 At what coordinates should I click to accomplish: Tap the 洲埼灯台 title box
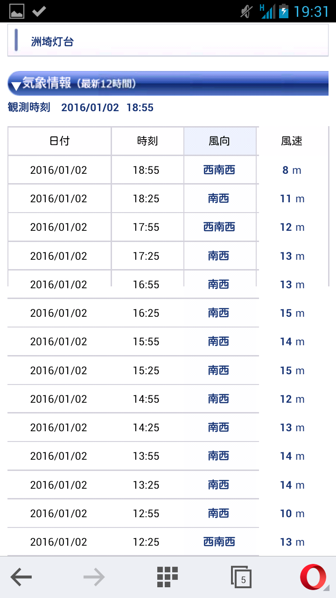pos(168,42)
